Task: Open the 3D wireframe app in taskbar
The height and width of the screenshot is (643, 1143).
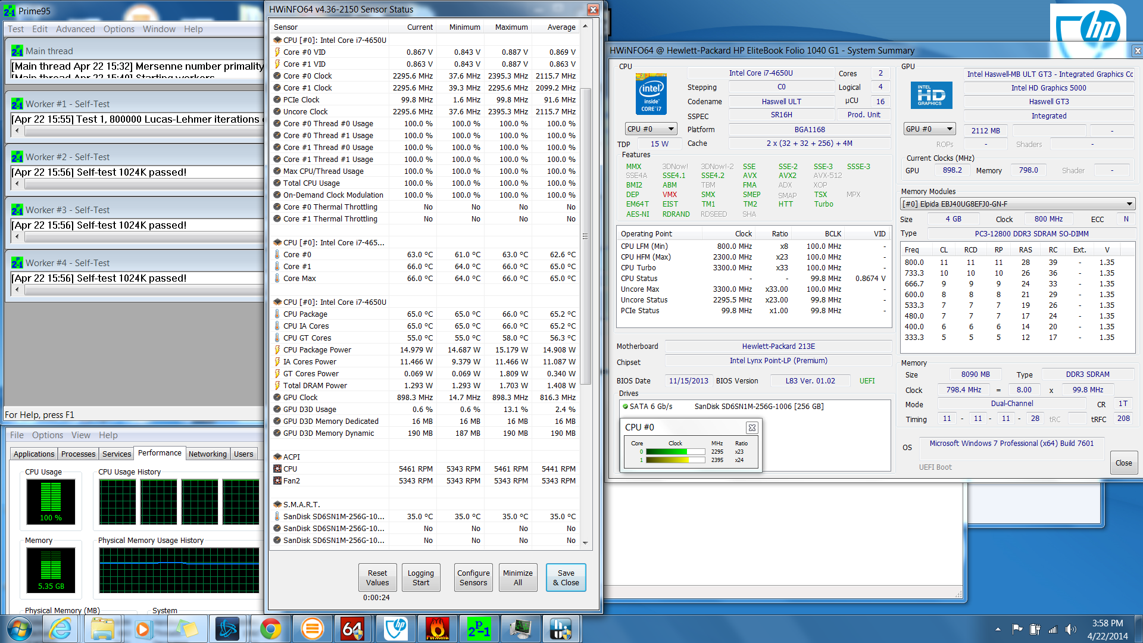Action: click(227, 629)
